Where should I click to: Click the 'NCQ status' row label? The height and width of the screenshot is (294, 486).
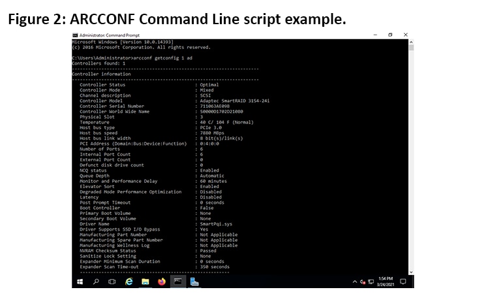pos(93,171)
